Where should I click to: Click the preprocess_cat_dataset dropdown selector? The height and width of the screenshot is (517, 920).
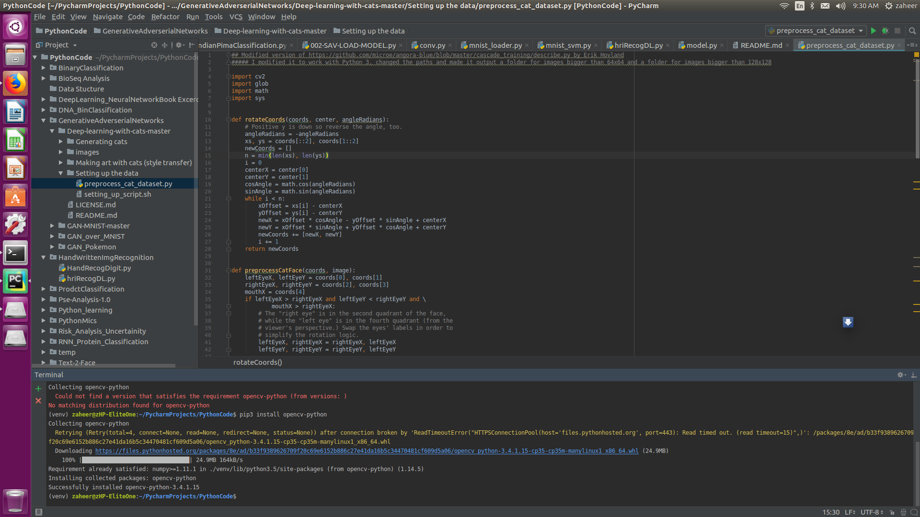815,30
